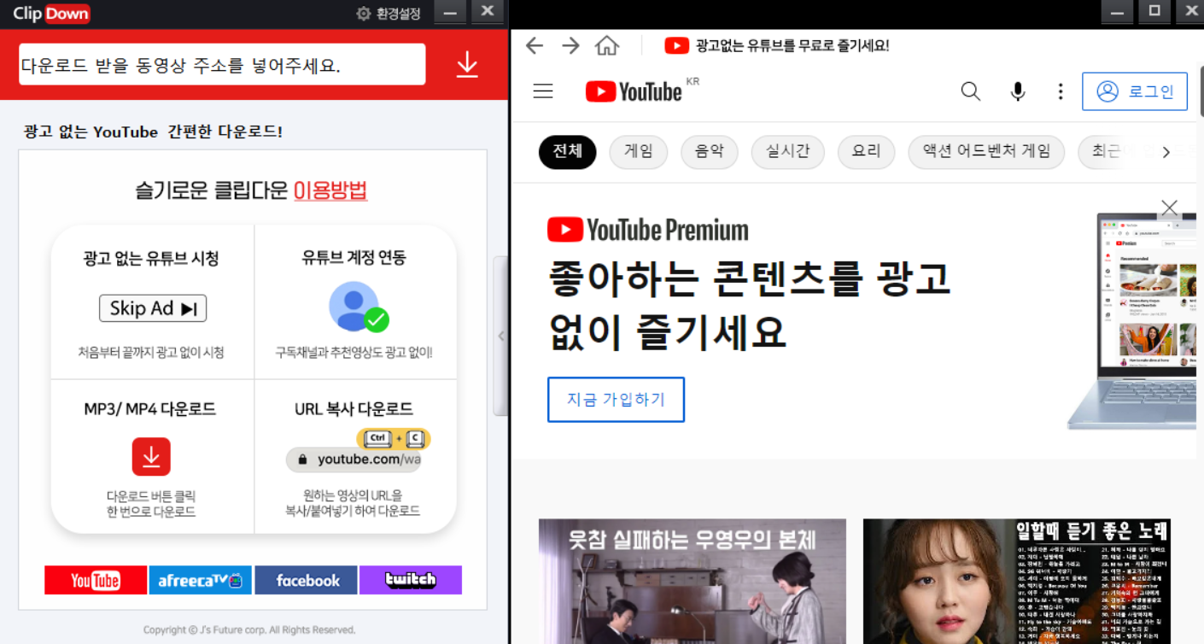Screen dimensions: 1204x644
Task: Click the MP3/ MP4 다운로드 heading
Action: click(150, 409)
